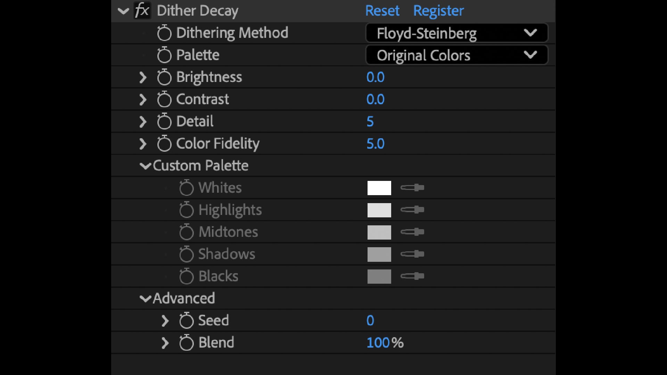Screen dimensions: 667x375
Task: Collapse the Custom Palette group
Action: click(x=145, y=166)
